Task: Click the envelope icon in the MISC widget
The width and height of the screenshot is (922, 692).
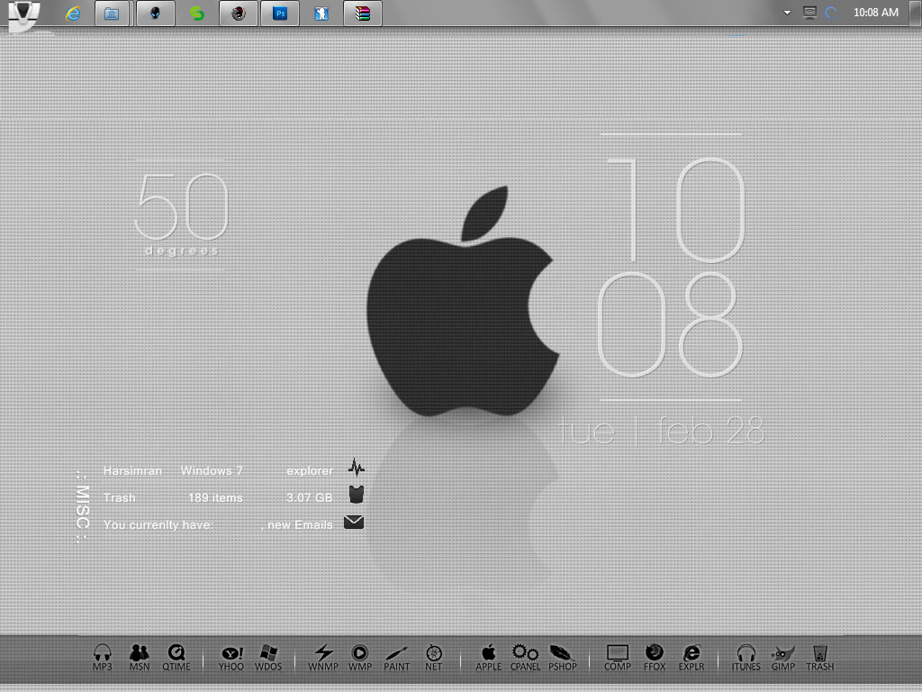Action: (354, 521)
